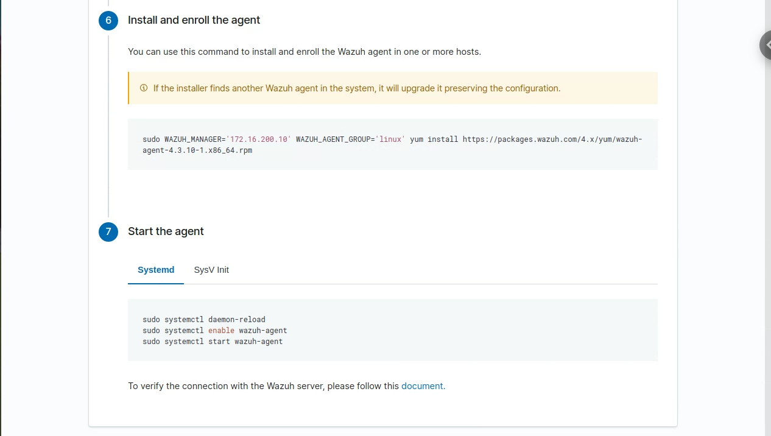The width and height of the screenshot is (771, 436).
Task: Click the upgrade warning callout message
Action: 393,88
